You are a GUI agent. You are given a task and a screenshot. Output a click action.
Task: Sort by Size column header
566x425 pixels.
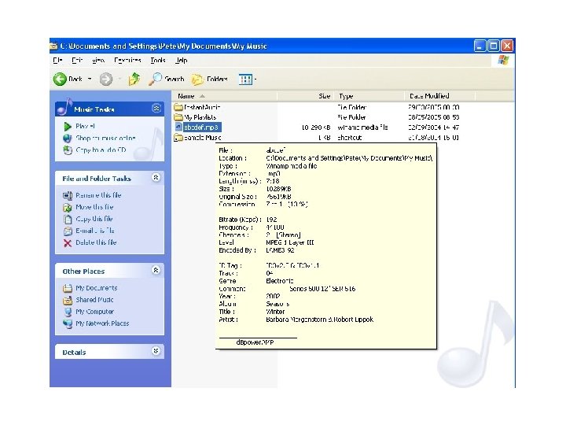click(x=305, y=96)
